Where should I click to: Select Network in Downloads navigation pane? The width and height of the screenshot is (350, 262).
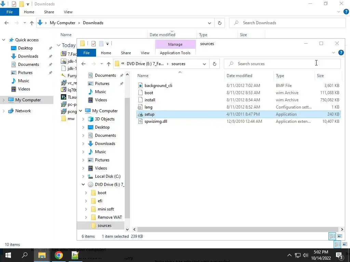tap(23, 111)
